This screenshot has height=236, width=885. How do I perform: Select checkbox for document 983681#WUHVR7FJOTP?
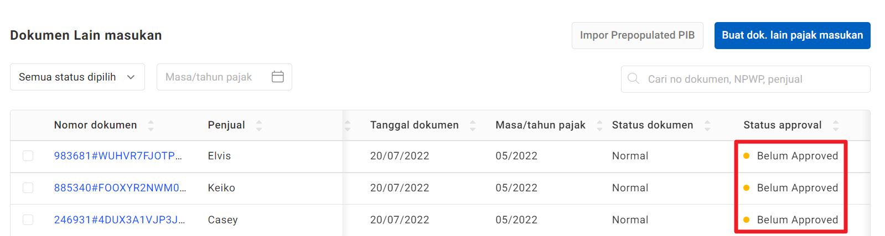pyautogui.click(x=28, y=156)
